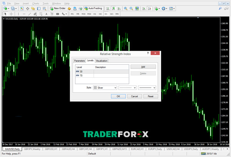Cancel the Relative Strength Index dialog
This screenshot has width=231, height=157.
coord(134,96)
